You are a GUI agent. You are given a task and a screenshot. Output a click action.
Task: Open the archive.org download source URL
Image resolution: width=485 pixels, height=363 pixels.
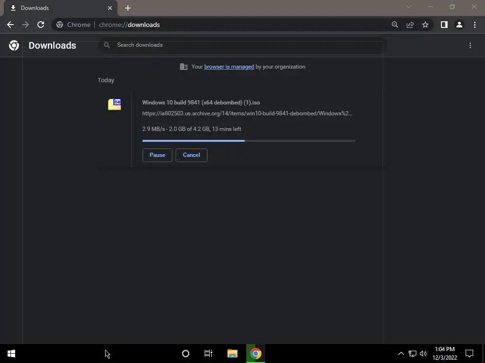coord(247,113)
